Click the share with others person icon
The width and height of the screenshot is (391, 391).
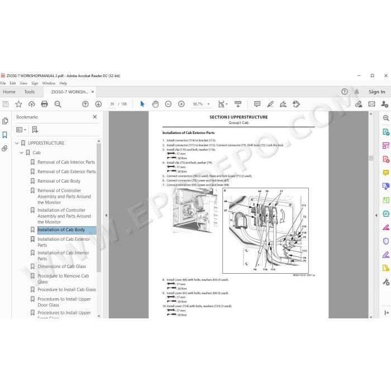(x=384, y=104)
